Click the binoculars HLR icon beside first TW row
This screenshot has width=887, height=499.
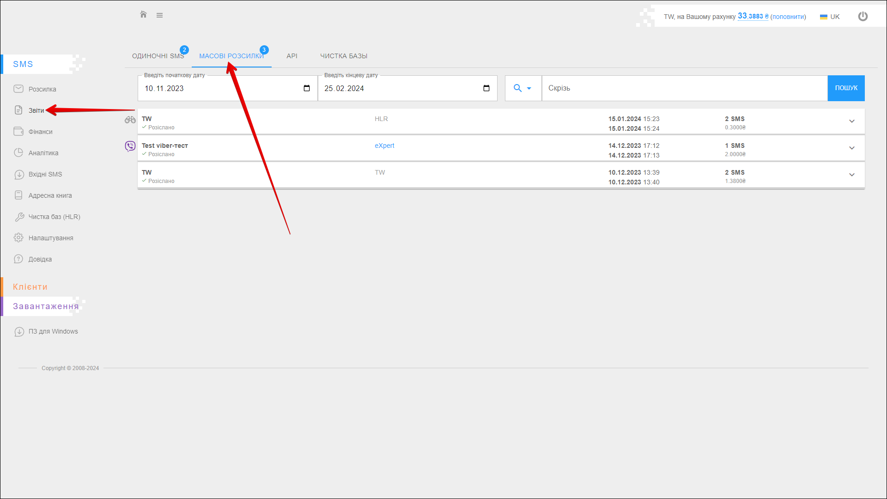tap(130, 120)
